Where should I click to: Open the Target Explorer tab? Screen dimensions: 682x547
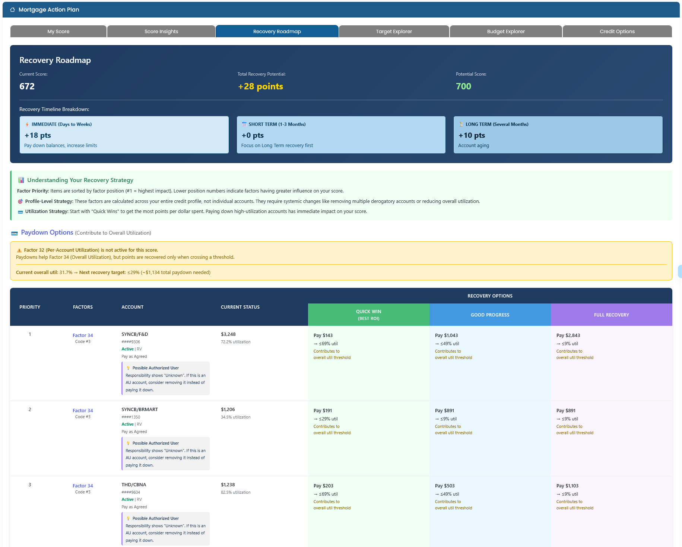click(x=394, y=32)
